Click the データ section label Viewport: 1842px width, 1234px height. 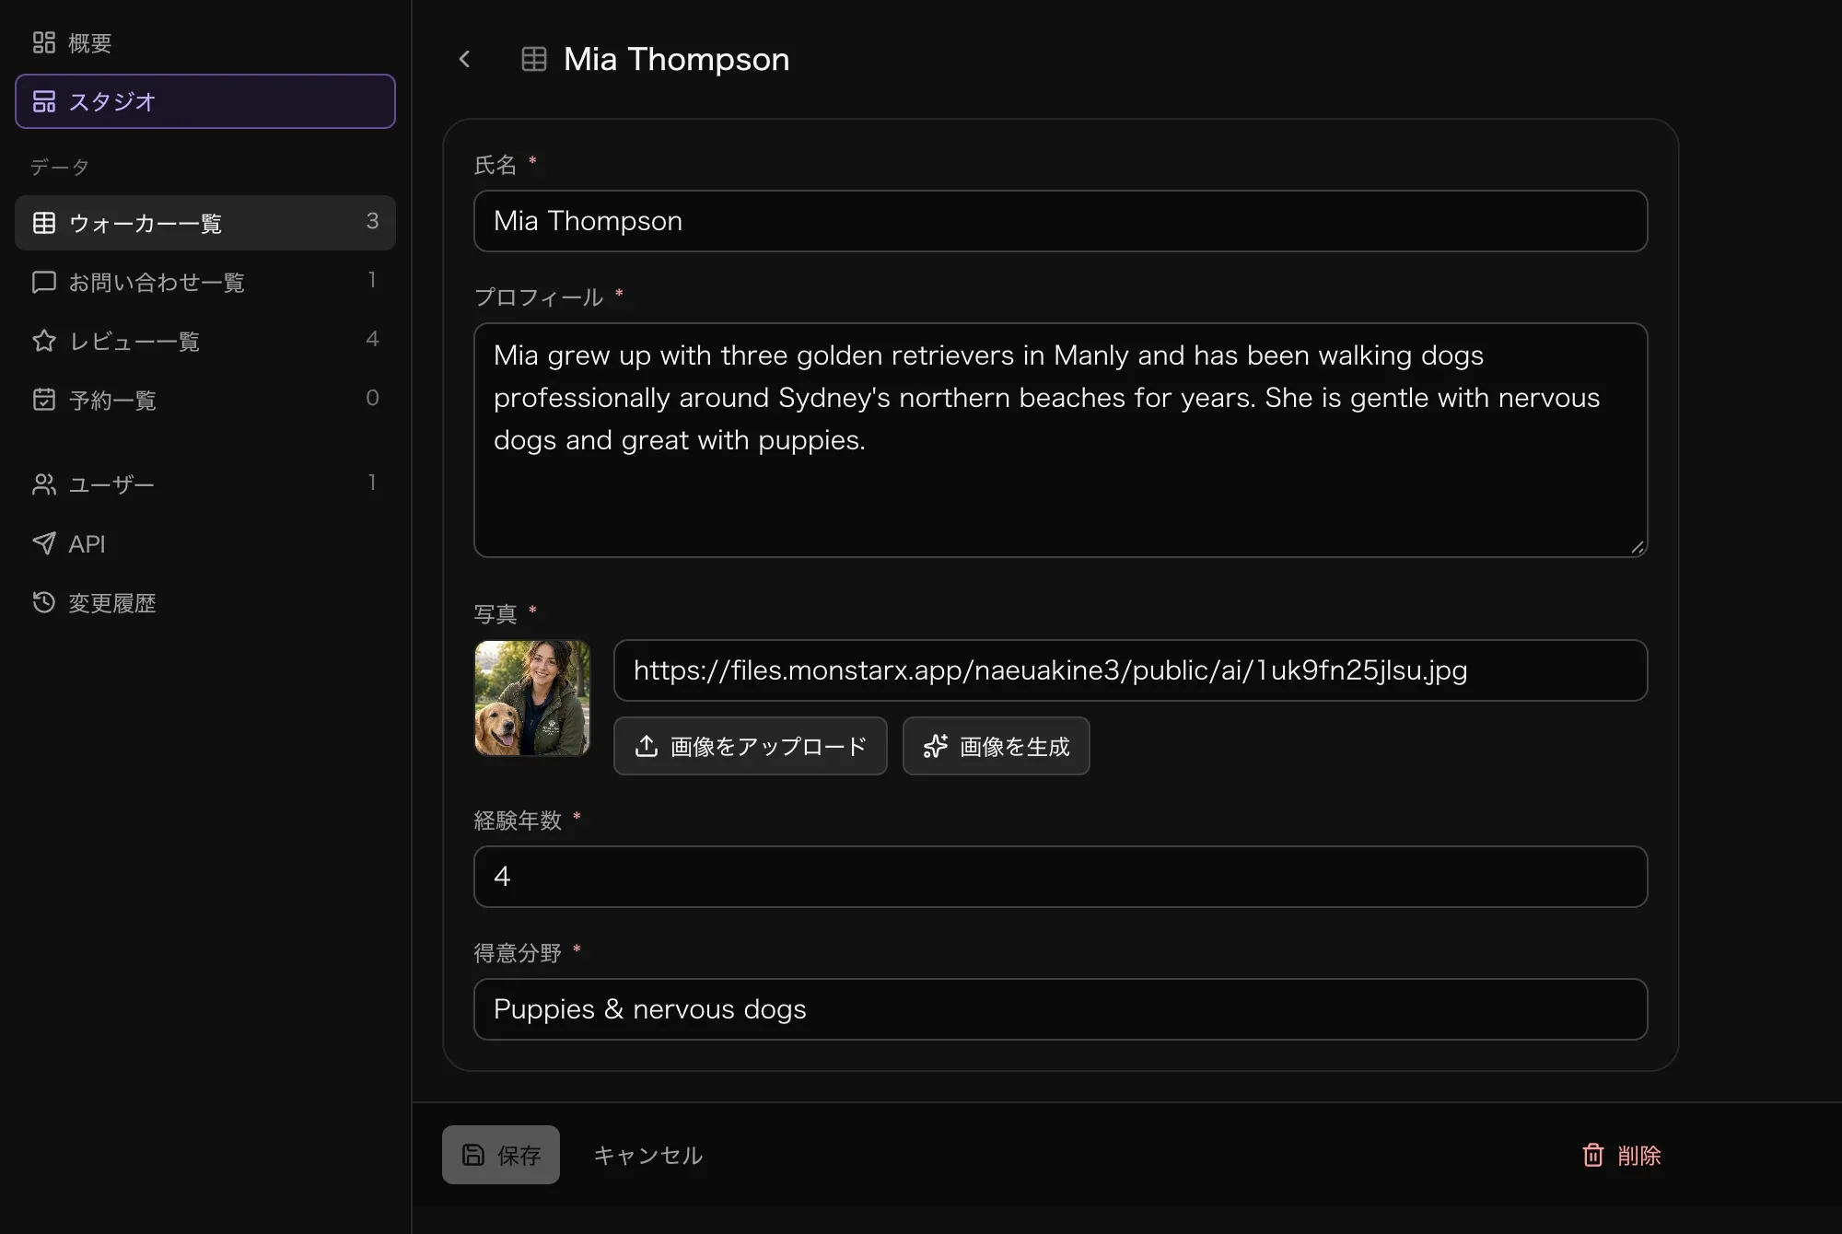(59, 167)
